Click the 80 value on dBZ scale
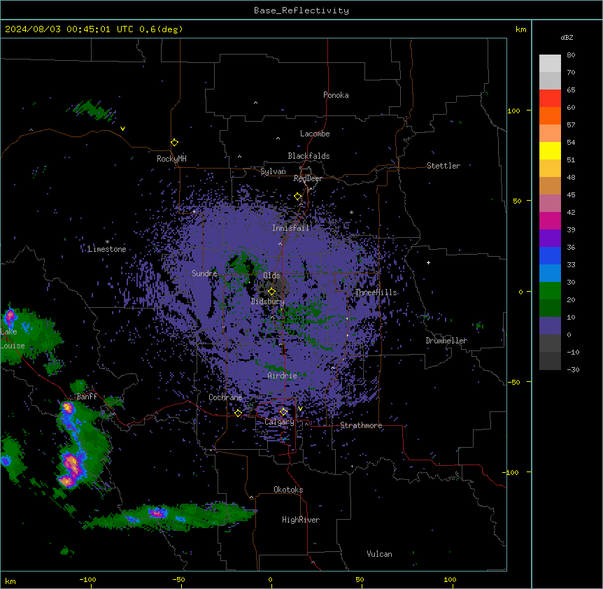The height and width of the screenshot is (589, 603). coord(571,55)
